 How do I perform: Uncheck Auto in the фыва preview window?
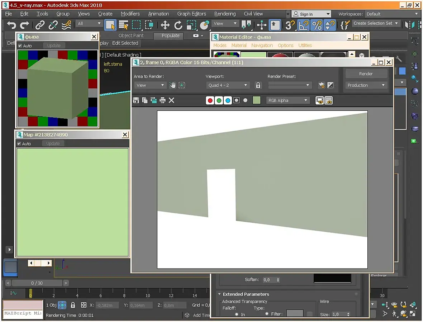click(20, 46)
